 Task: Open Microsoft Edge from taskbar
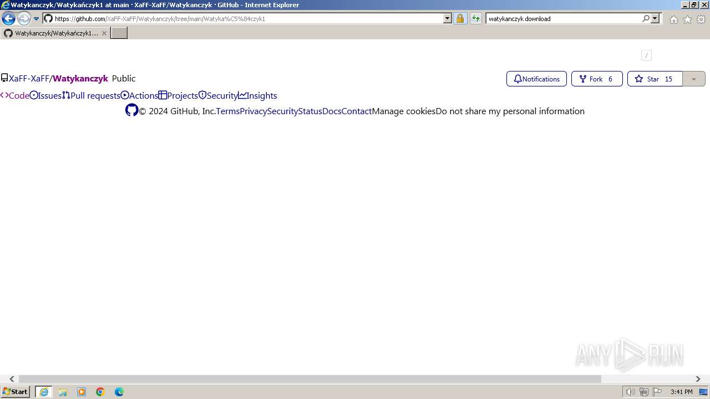[x=119, y=392]
